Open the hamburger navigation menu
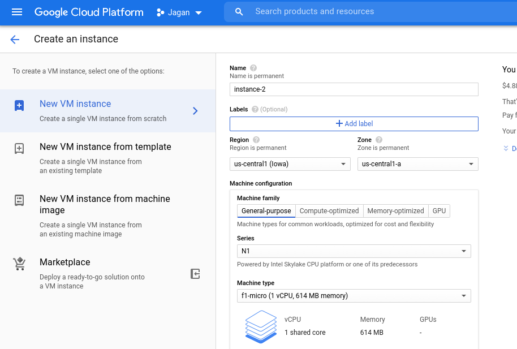The height and width of the screenshot is (349, 517). point(17,12)
